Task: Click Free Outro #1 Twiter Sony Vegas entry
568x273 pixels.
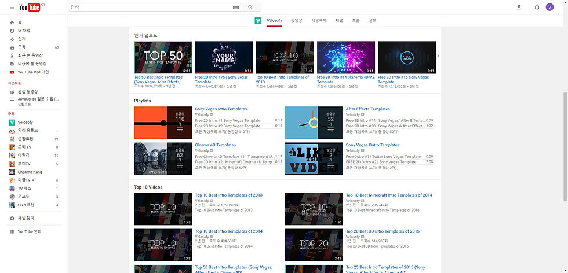Action: click(383, 157)
